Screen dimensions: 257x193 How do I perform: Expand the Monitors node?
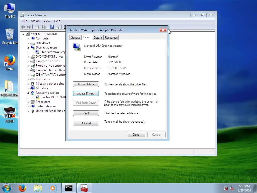pyautogui.click(x=28, y=88)
